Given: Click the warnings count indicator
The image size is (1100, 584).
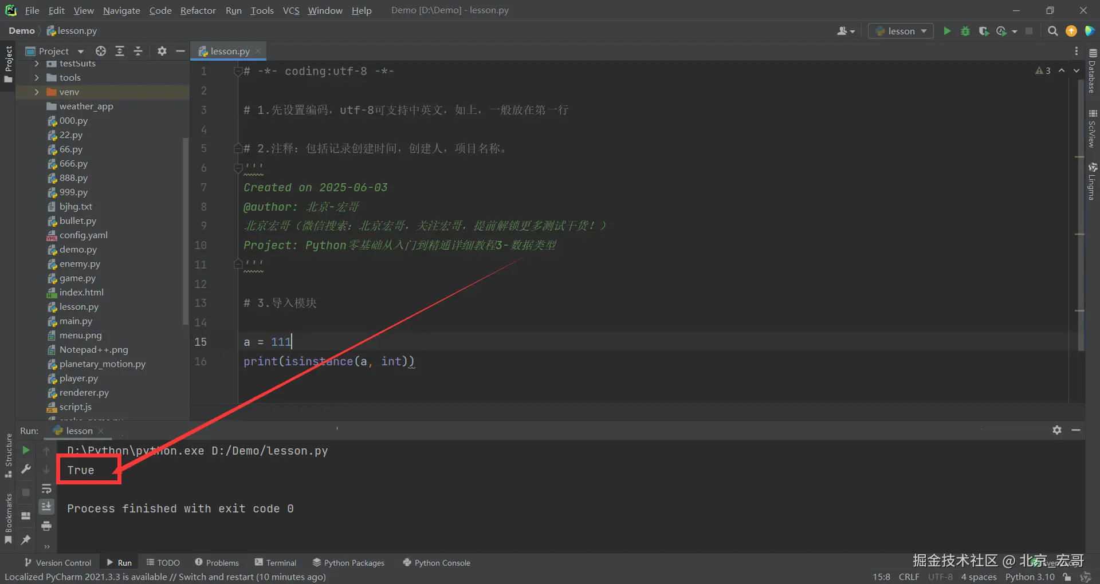Looking at the screenshot, I should pos(1043,70).
